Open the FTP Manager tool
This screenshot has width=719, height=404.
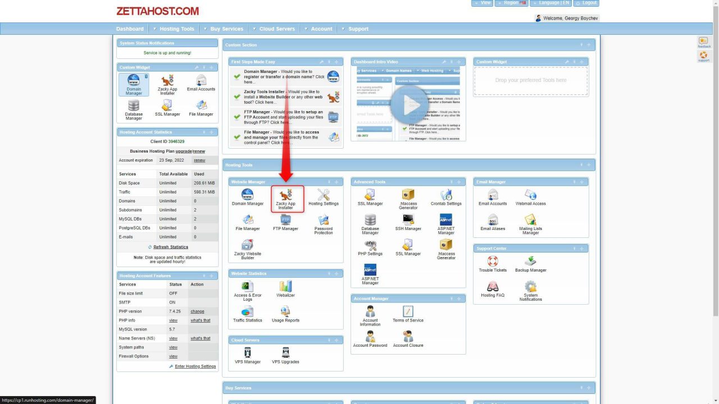click(x=285, y=223)
